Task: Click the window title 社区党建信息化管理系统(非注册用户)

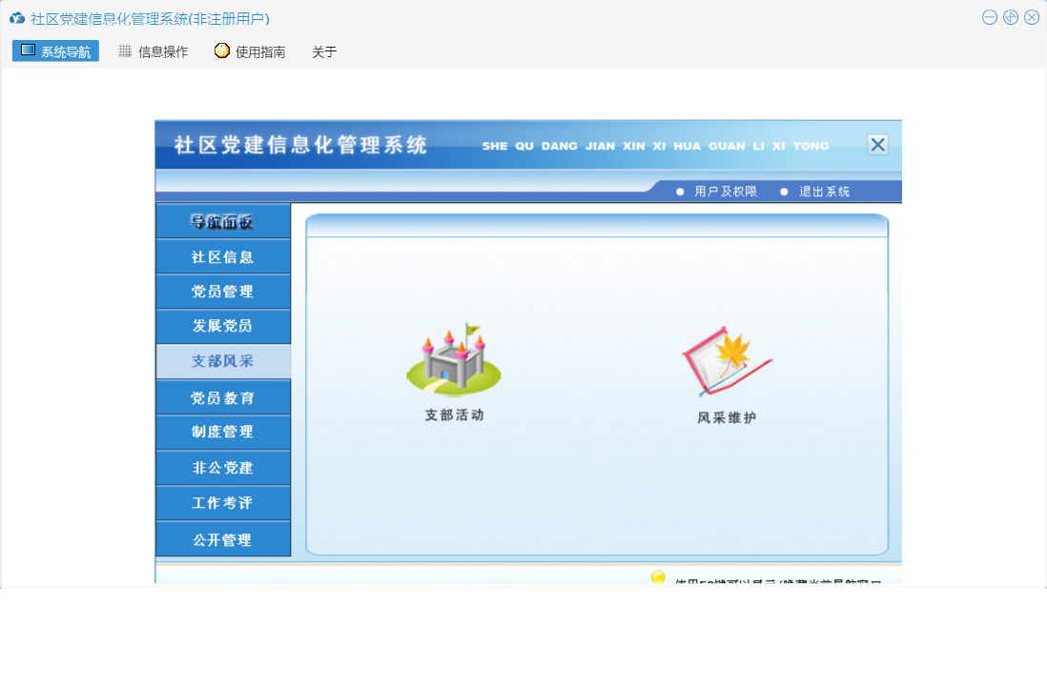Action: (x=151, y=19)
